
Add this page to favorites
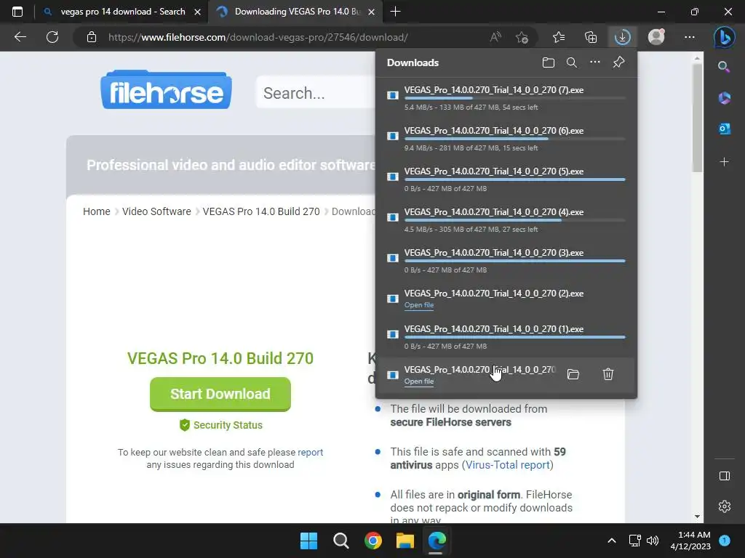point(522,37)
